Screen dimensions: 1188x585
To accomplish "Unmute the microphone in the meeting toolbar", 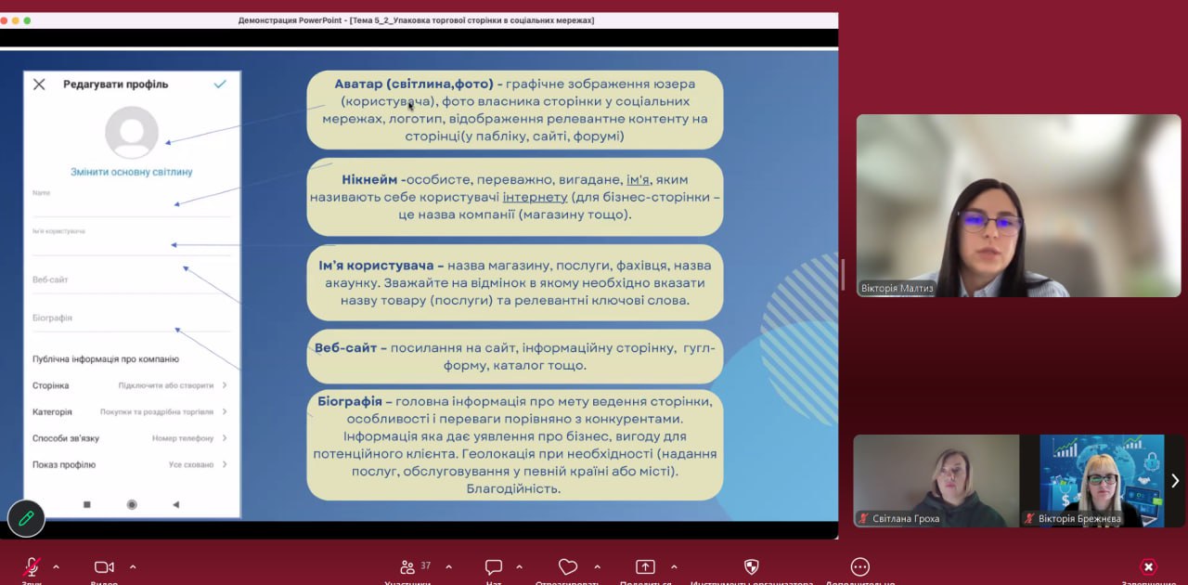I will (32, 566).
